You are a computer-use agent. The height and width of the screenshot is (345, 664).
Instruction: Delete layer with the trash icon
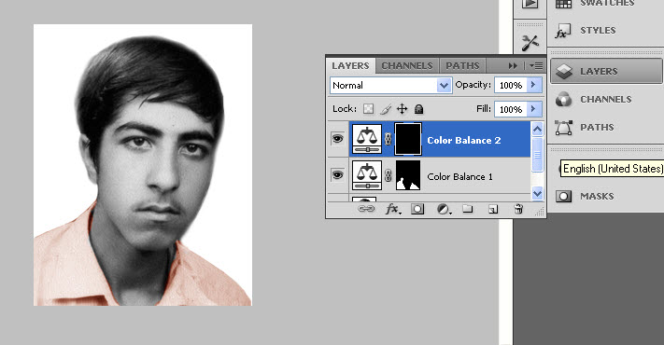(x=518, y=209)
